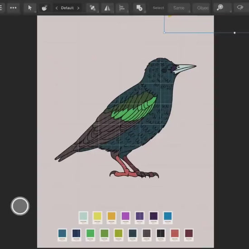The image size is (249, 249).
Task: Open the arrange order icon
Action: (92, 8)
